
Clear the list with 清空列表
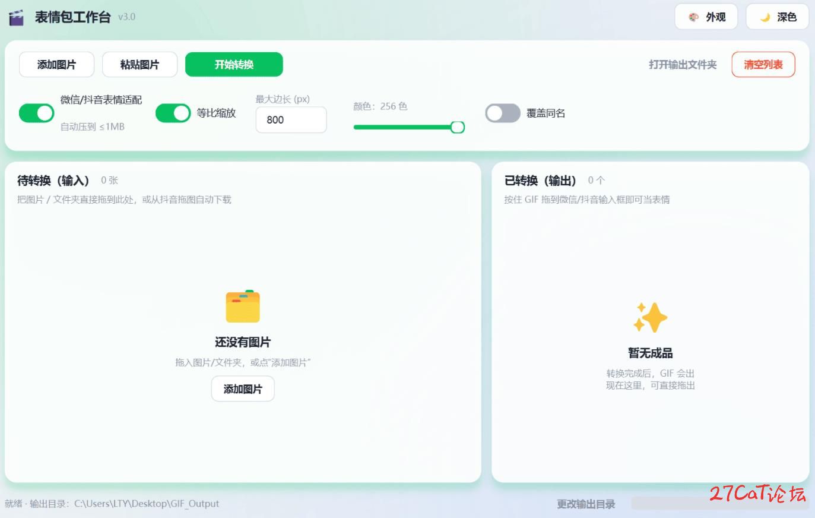[x=763, y=64]
